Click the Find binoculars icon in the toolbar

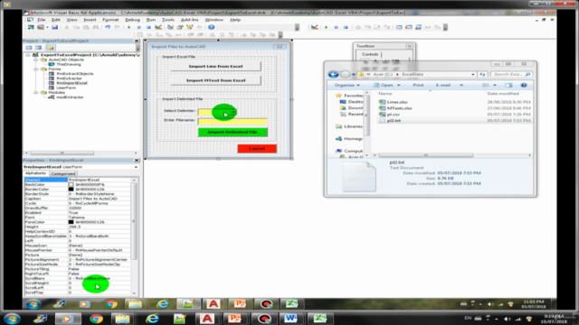[x=96, y=27]
